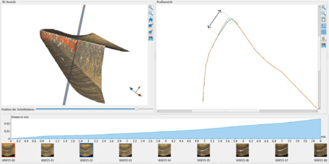
Task: Fit profile view to window
Action: coord(323,20)
